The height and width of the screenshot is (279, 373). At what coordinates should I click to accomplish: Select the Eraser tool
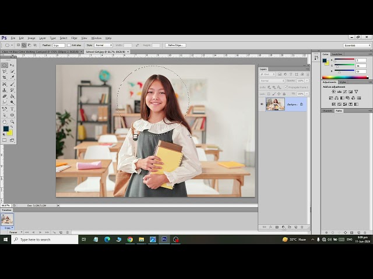5,96
